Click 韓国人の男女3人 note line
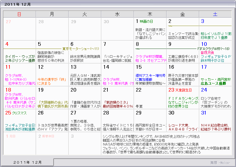Viewport: 236px width, 167px height. pos(134,140)
